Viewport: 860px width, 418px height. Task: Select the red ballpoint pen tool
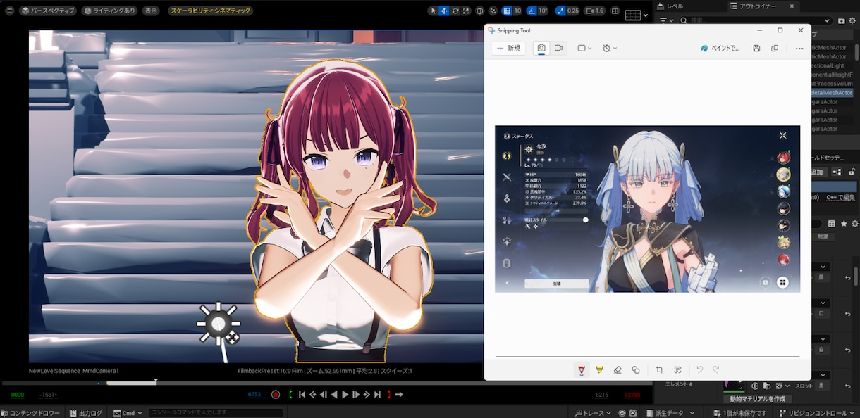tap(582, 370)
